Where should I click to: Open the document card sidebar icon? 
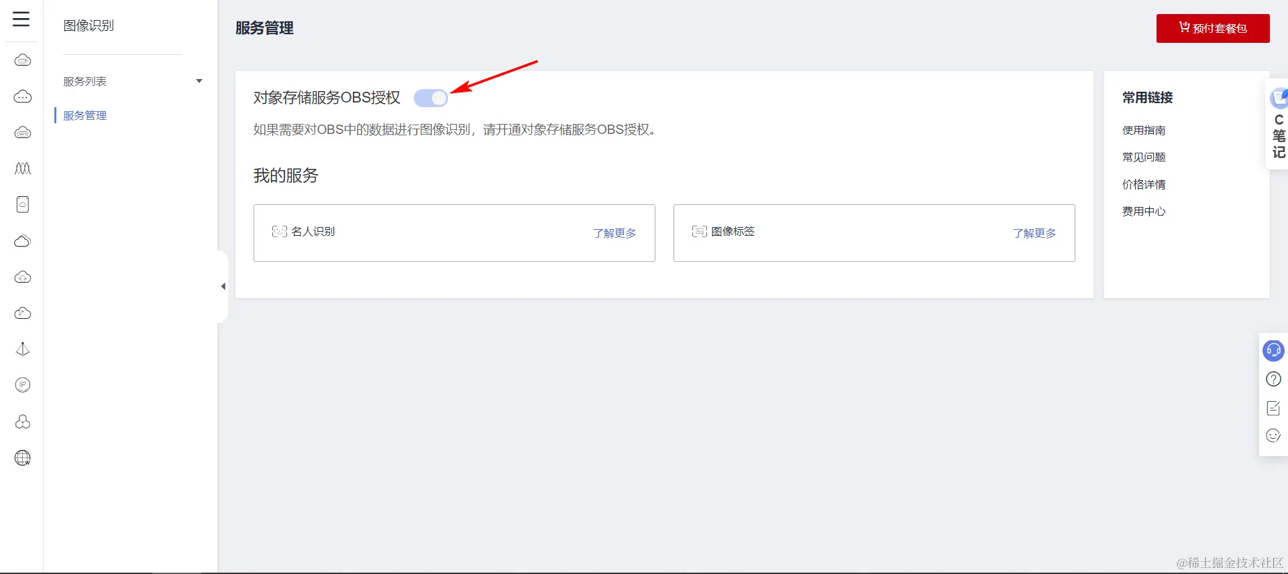click(23, 204)
